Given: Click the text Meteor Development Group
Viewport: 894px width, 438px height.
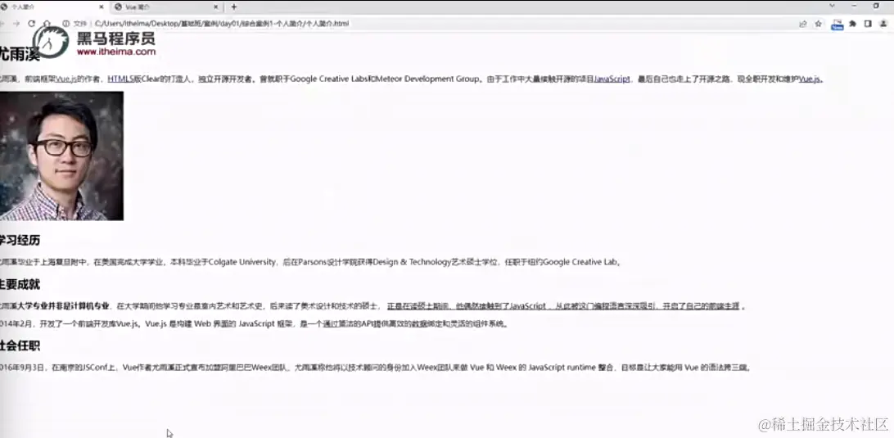Looking at the screenshot, I should click(x=428, y=79).
